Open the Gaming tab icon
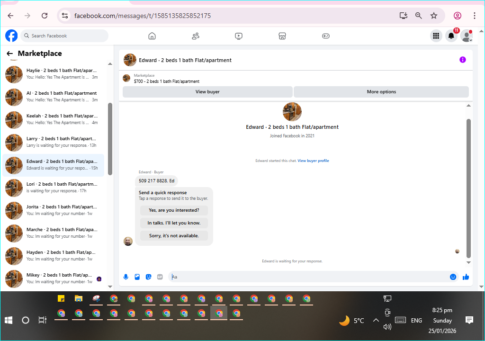 [326, 36]
